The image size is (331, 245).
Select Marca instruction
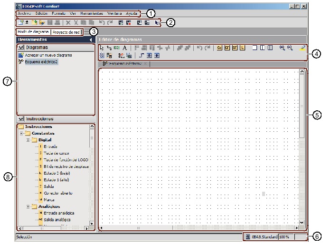tap(49, 200)
